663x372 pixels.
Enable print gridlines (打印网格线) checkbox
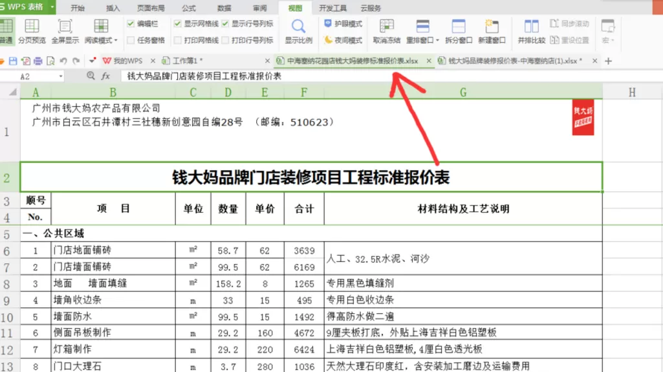(178, 40)
